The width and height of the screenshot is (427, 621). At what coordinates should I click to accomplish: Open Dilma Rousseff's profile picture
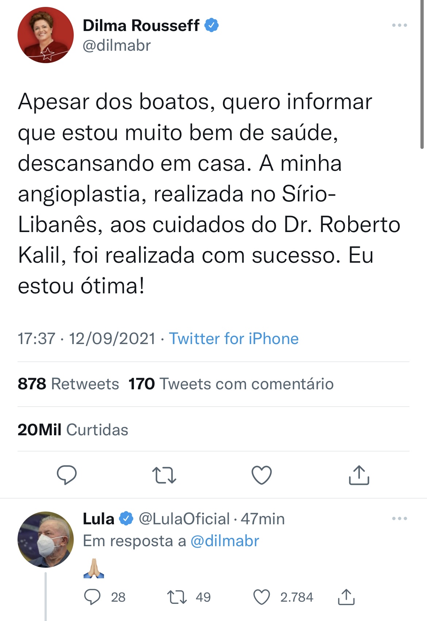[46, 35]
